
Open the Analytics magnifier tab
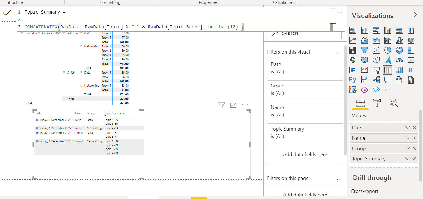tap(393, 103)
